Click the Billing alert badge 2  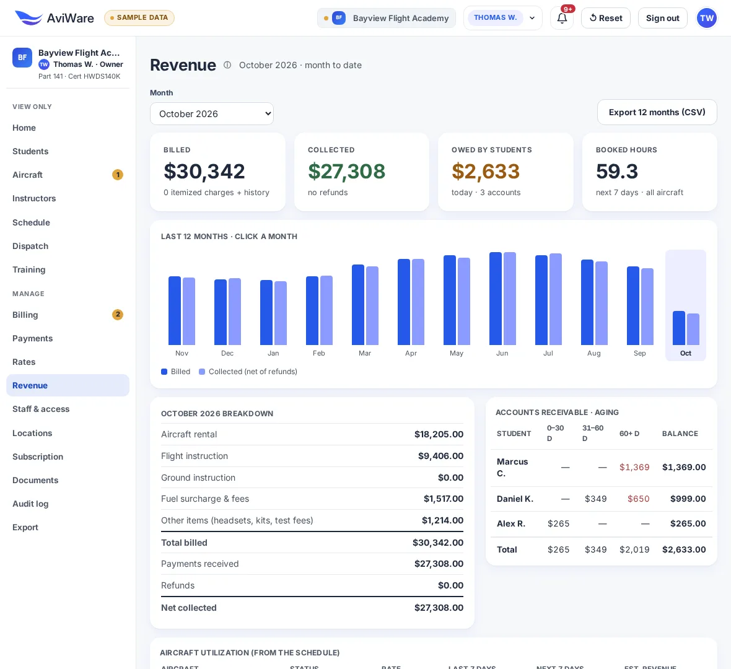pyautogui.click(x=118, y=315)
